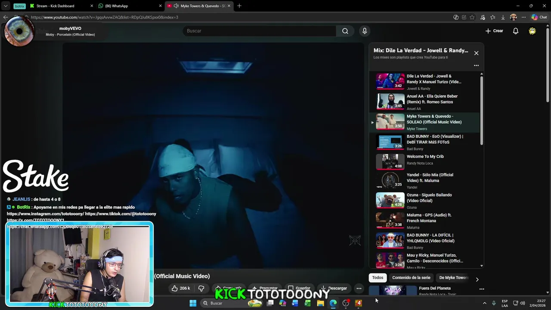Close the Mix playlist panel
Image resolution: width=551 pixels, height=310 pixels.
[x=476, y=53]
